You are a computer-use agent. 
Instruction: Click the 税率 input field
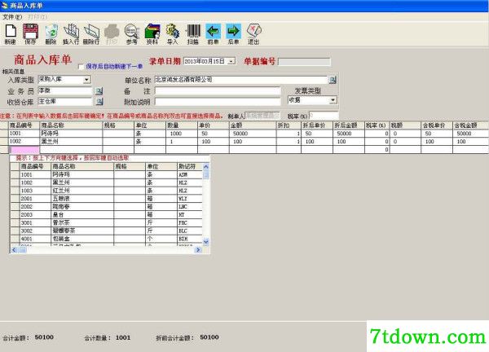point(324,116)
